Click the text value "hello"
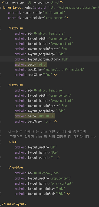 (41, 65)
